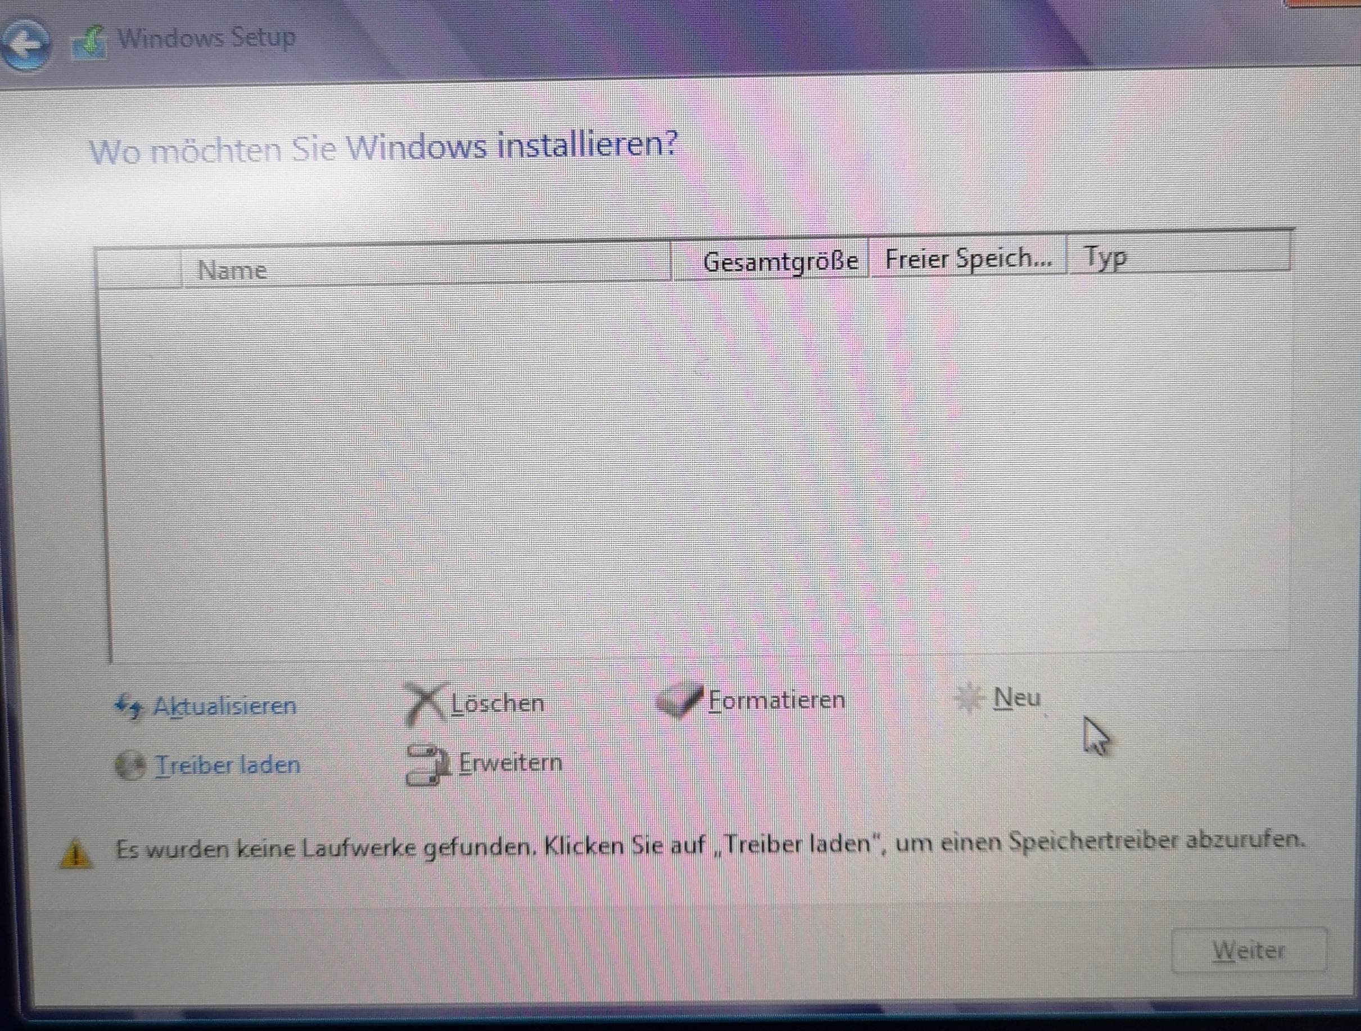Click the blue back arrow button

tap(26, 44)
